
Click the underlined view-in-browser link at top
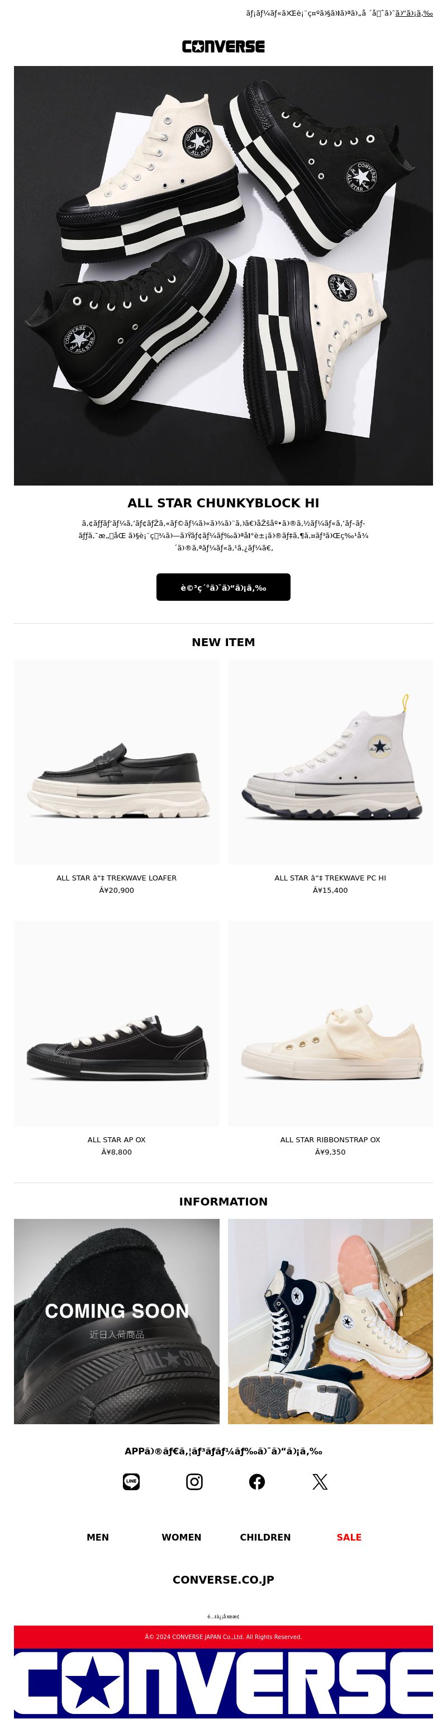[x=413, y=13]
